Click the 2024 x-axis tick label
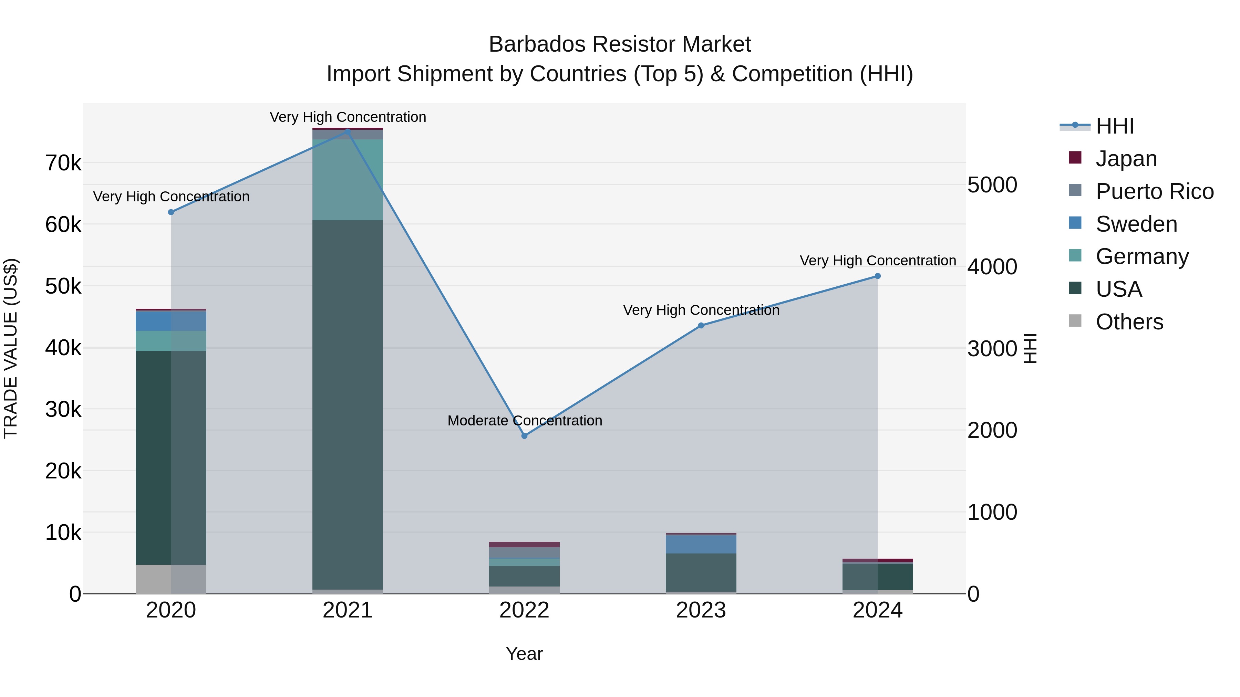 pos(878,610)
